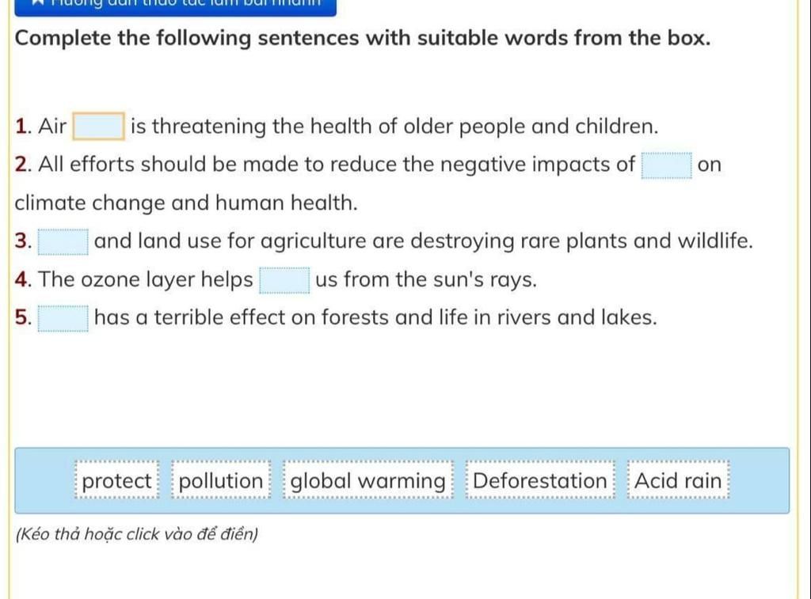Select the blank after "ozone layer helps"
Screen dimensions: 811x599
tap(284, 280)
